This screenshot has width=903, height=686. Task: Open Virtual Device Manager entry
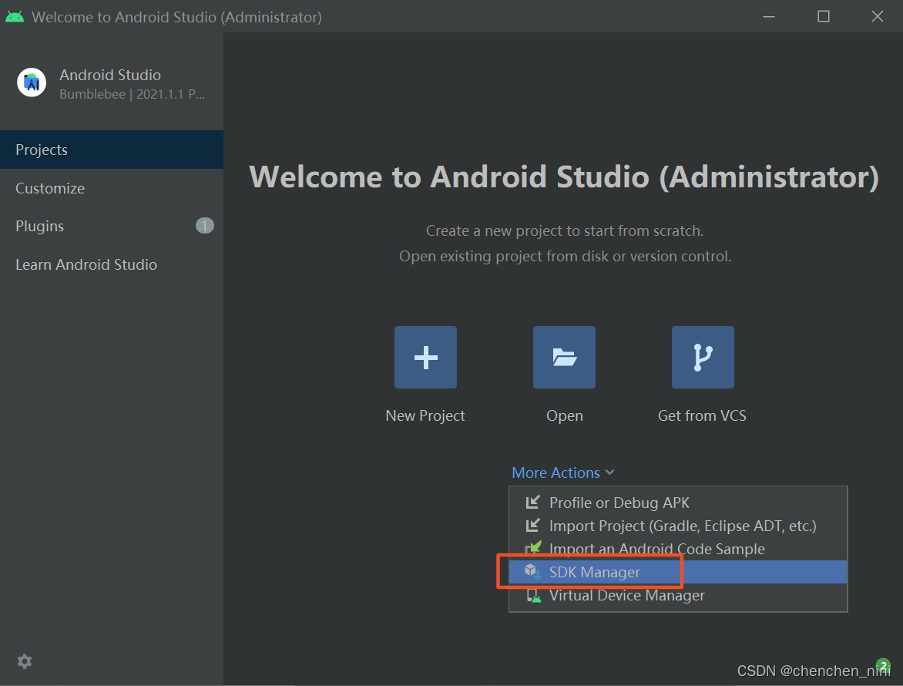pos(678,595)
